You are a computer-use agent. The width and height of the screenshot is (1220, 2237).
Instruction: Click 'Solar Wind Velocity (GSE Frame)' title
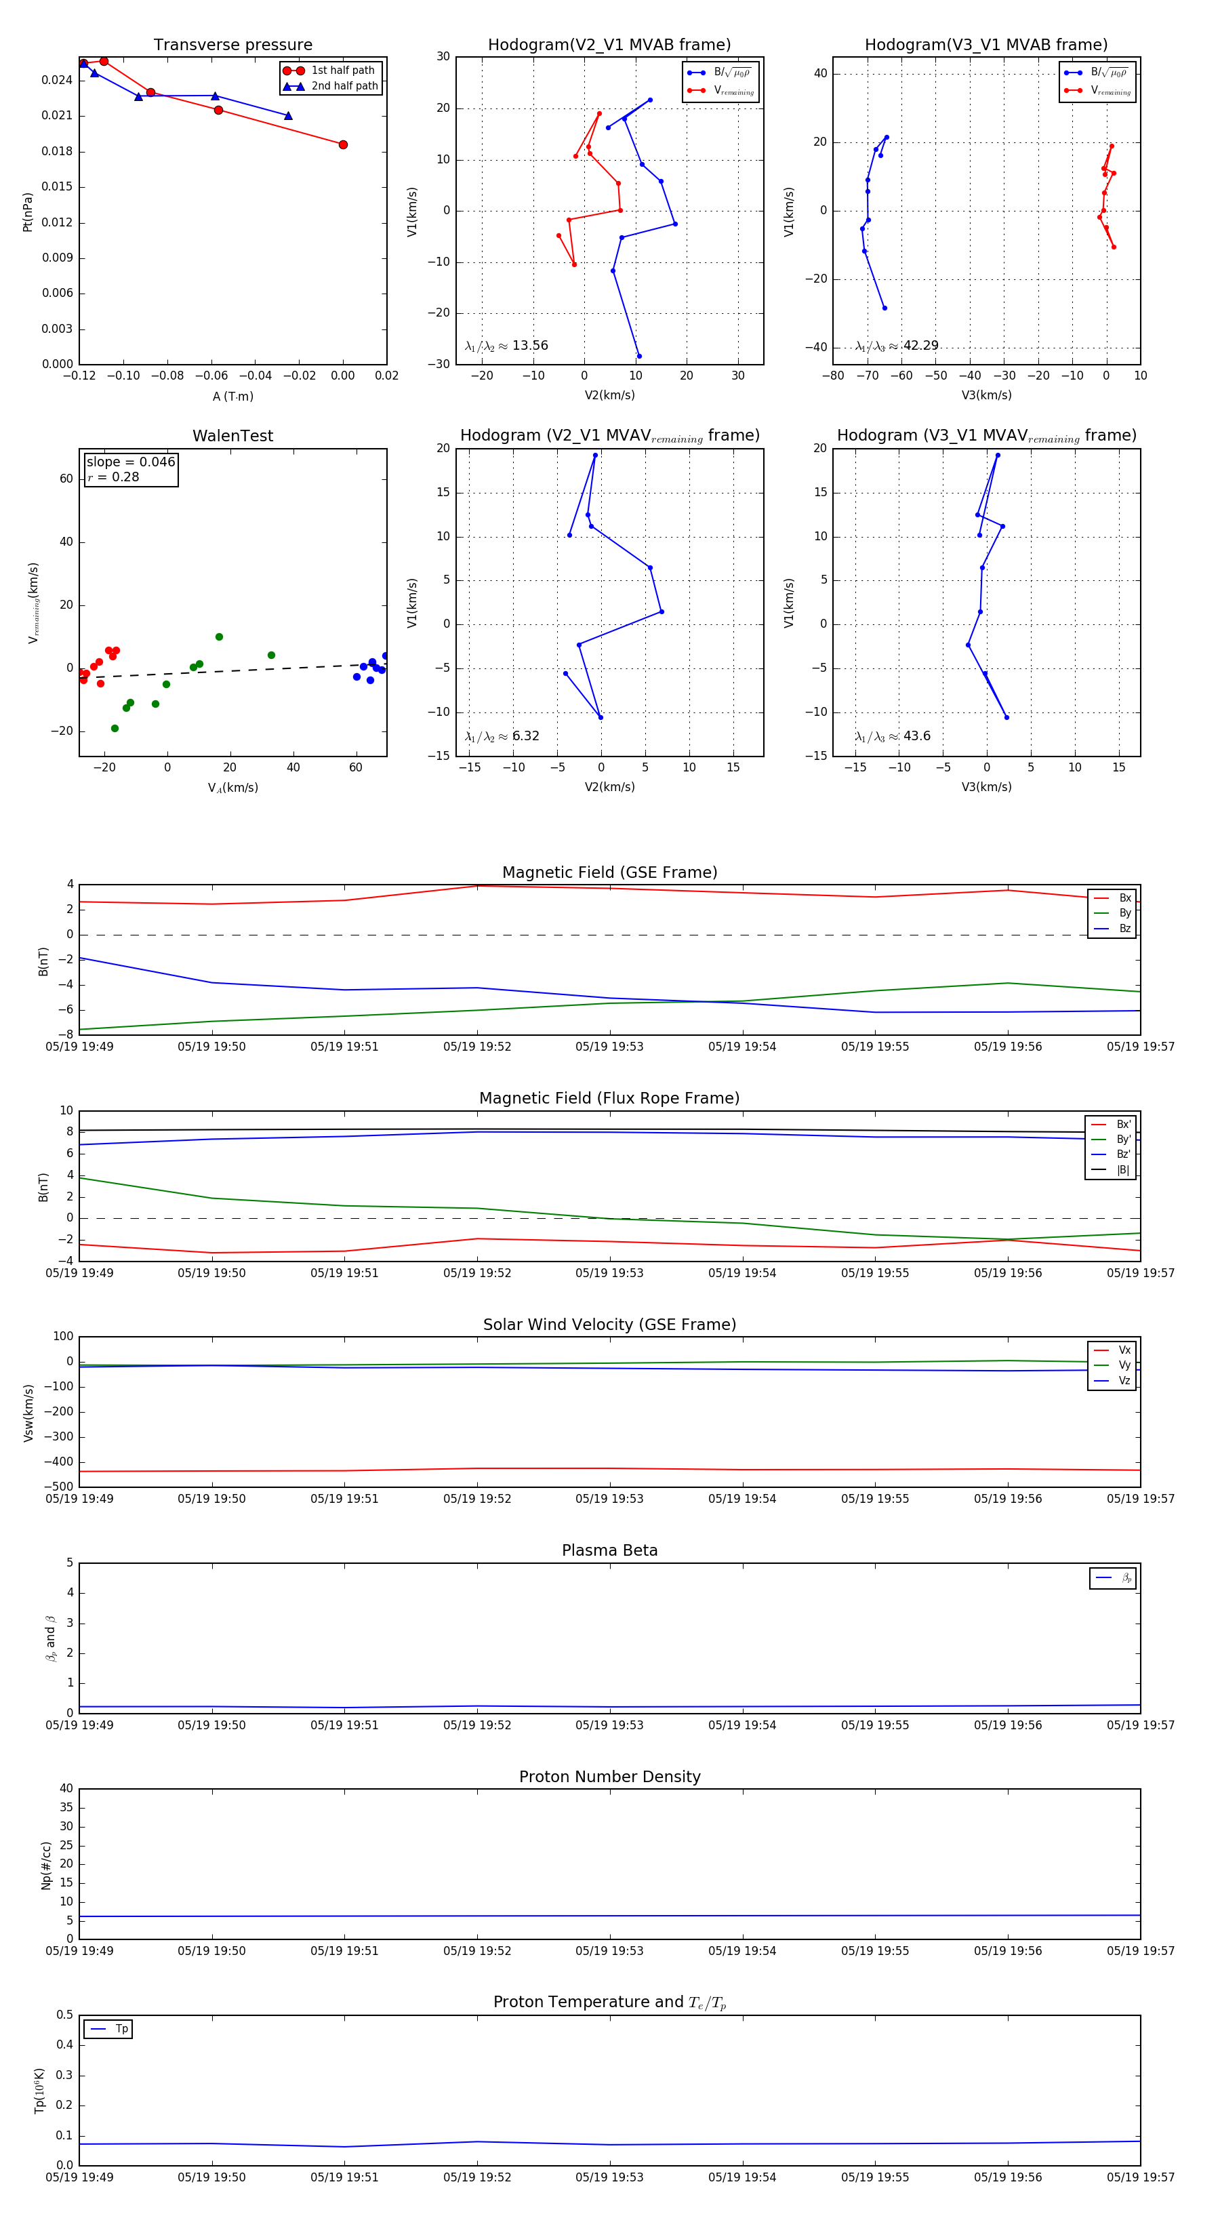(609, 1325)
